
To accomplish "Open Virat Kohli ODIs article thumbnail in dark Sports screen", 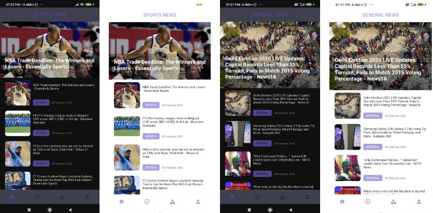I will tap(17, 154).
